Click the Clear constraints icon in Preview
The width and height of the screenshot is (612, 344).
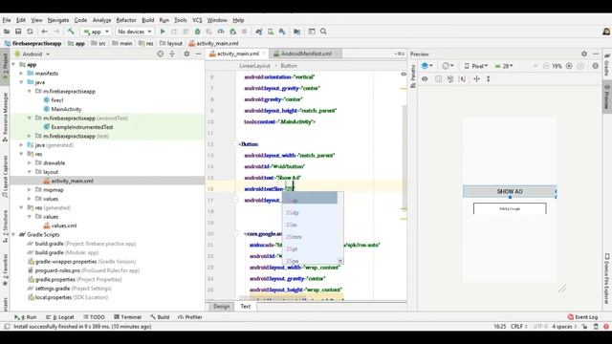[450, 78]
